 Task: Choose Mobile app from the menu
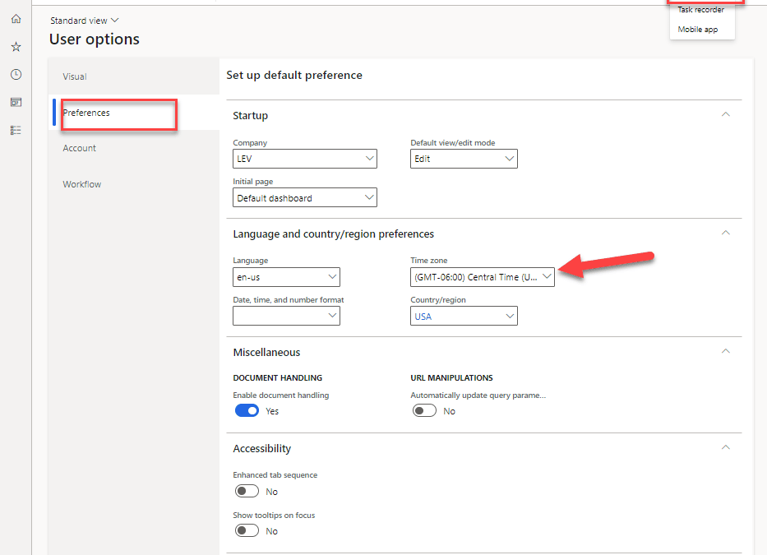pyautogui.click(x=698, y=30)
